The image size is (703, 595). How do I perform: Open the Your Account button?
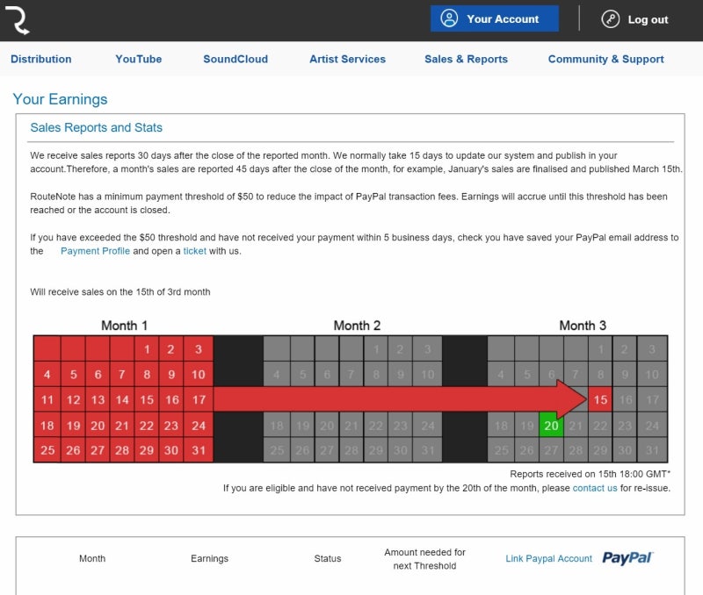pyautogui.click(x=495, y=18)
